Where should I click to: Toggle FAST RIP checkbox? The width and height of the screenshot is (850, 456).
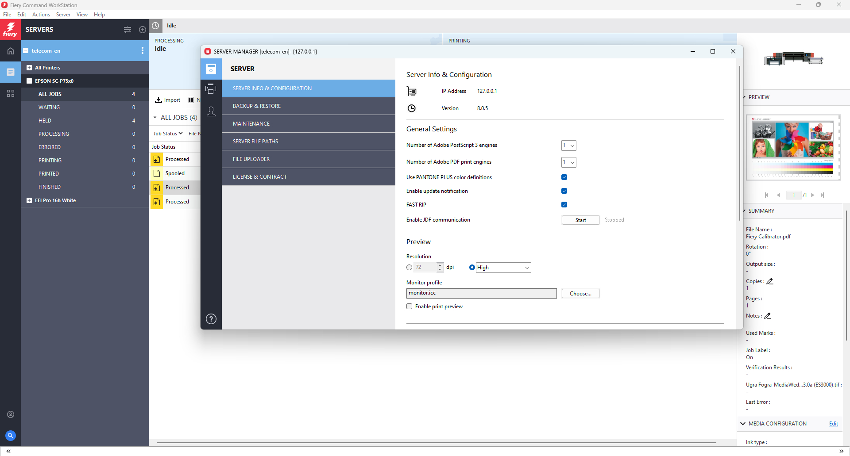point(564,205)
